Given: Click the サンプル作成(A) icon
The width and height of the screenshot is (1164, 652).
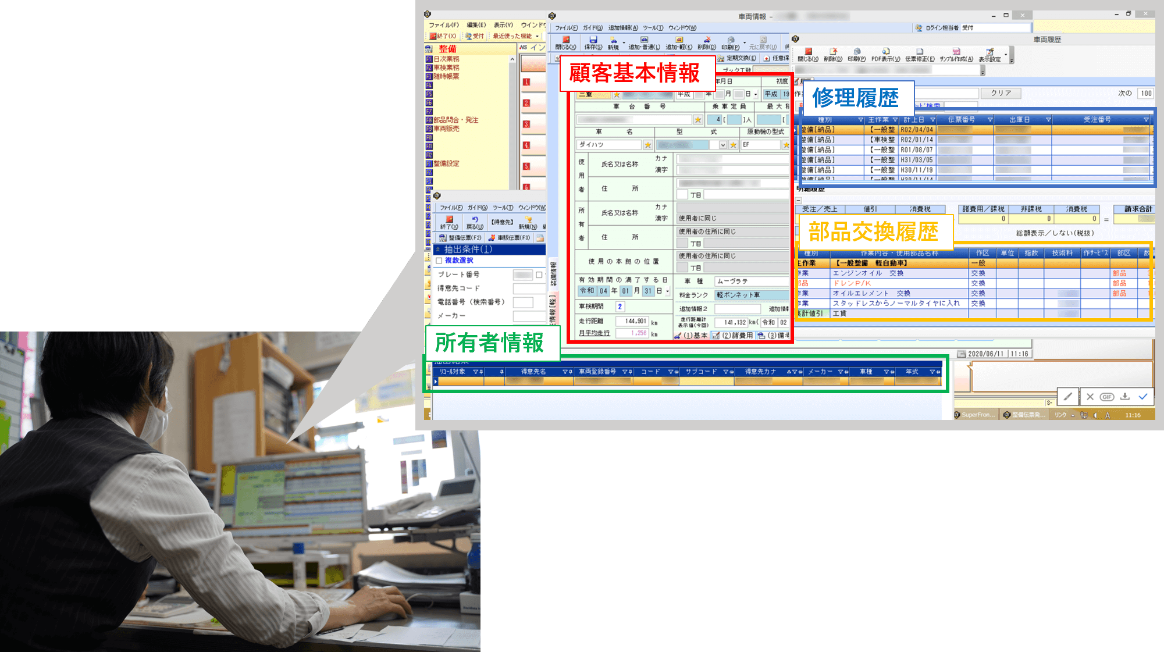Looking at the screenshot, I should click(x=956, y=55).
